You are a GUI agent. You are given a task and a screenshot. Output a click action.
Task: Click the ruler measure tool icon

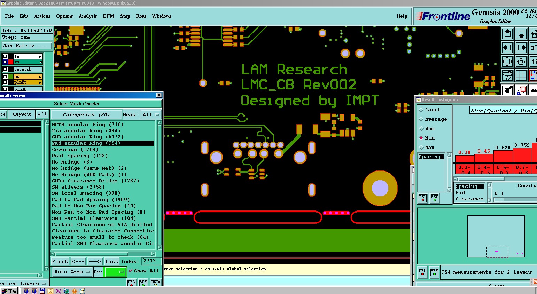tap(533, 90)
